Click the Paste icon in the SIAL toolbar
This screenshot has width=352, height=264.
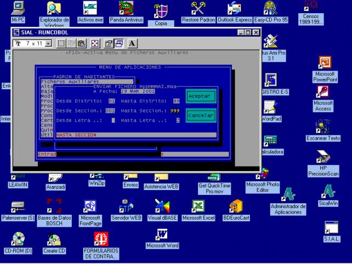tap(82, 43)
